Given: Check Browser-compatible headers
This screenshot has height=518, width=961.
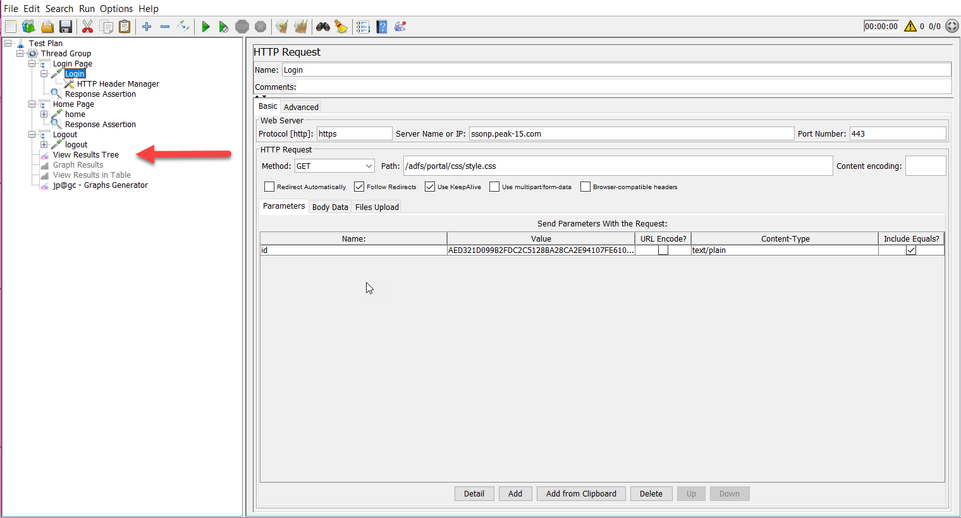Looking at the screenshot, I should pos(585,187).
